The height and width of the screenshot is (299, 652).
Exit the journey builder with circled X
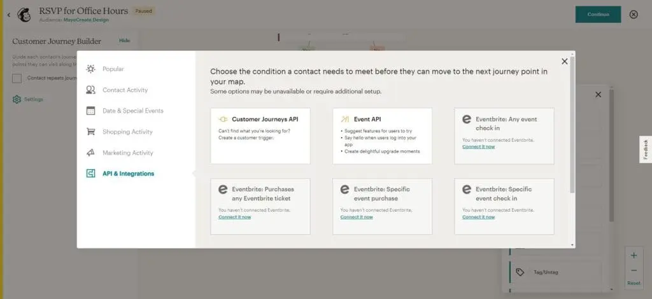[634, 15]
